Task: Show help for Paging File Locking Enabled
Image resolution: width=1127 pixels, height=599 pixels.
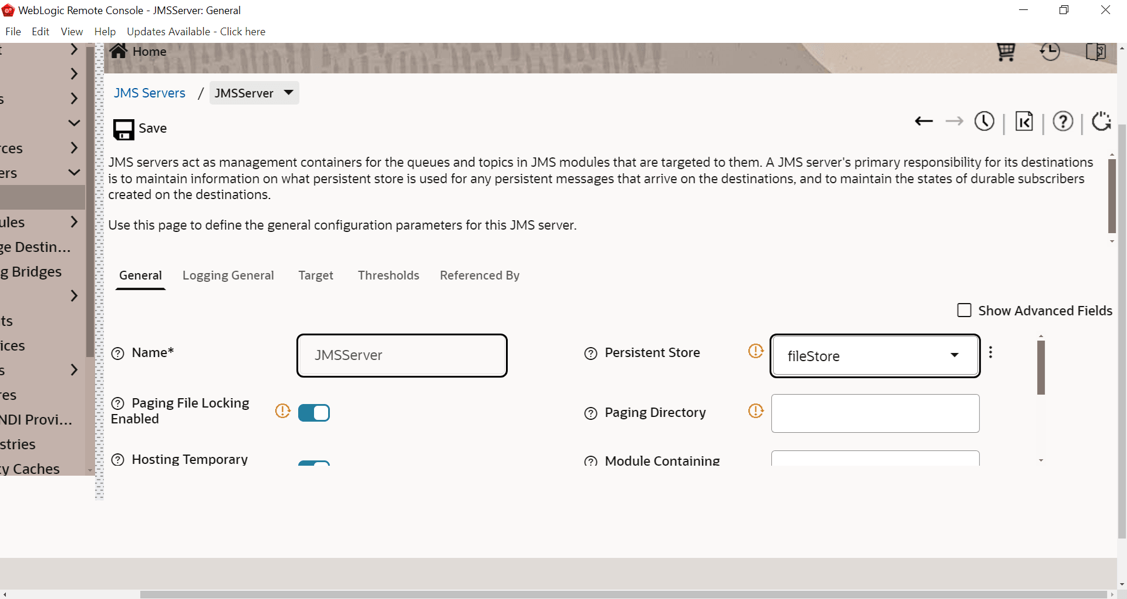Action: (x=118, y=403)
